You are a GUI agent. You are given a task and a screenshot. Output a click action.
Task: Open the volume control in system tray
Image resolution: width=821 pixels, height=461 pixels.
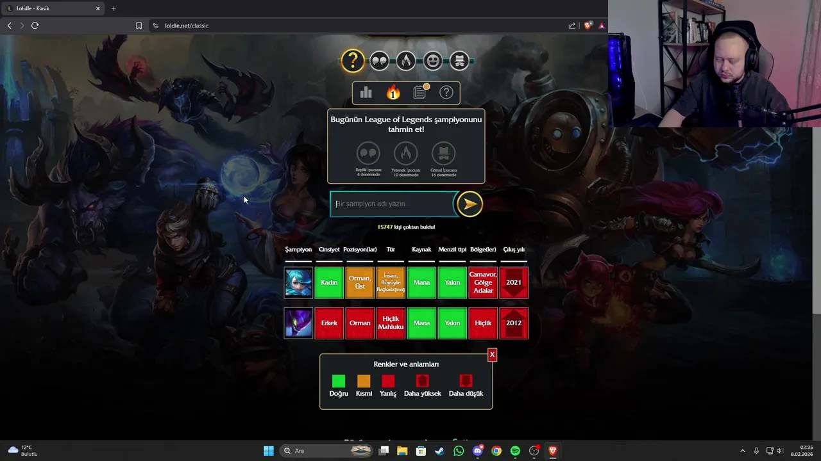click(780, 451)
